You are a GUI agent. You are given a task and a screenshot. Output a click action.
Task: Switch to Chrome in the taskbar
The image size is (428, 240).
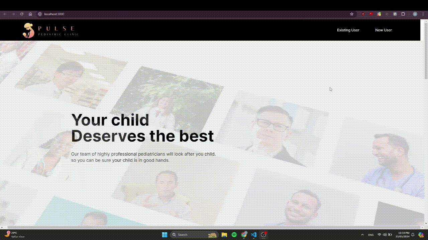click(244, 235)
